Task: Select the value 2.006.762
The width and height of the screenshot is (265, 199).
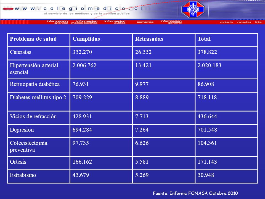Action: 84,65
